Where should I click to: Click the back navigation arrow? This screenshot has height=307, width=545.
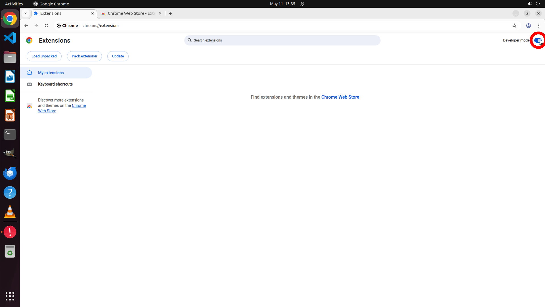tap(26, 26)
